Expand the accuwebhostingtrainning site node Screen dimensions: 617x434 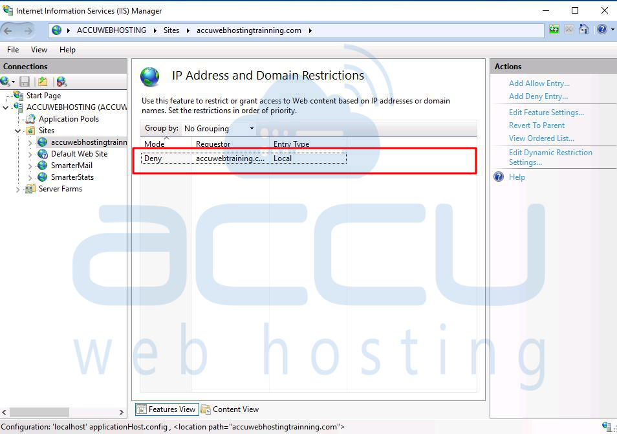click(30, 142)
